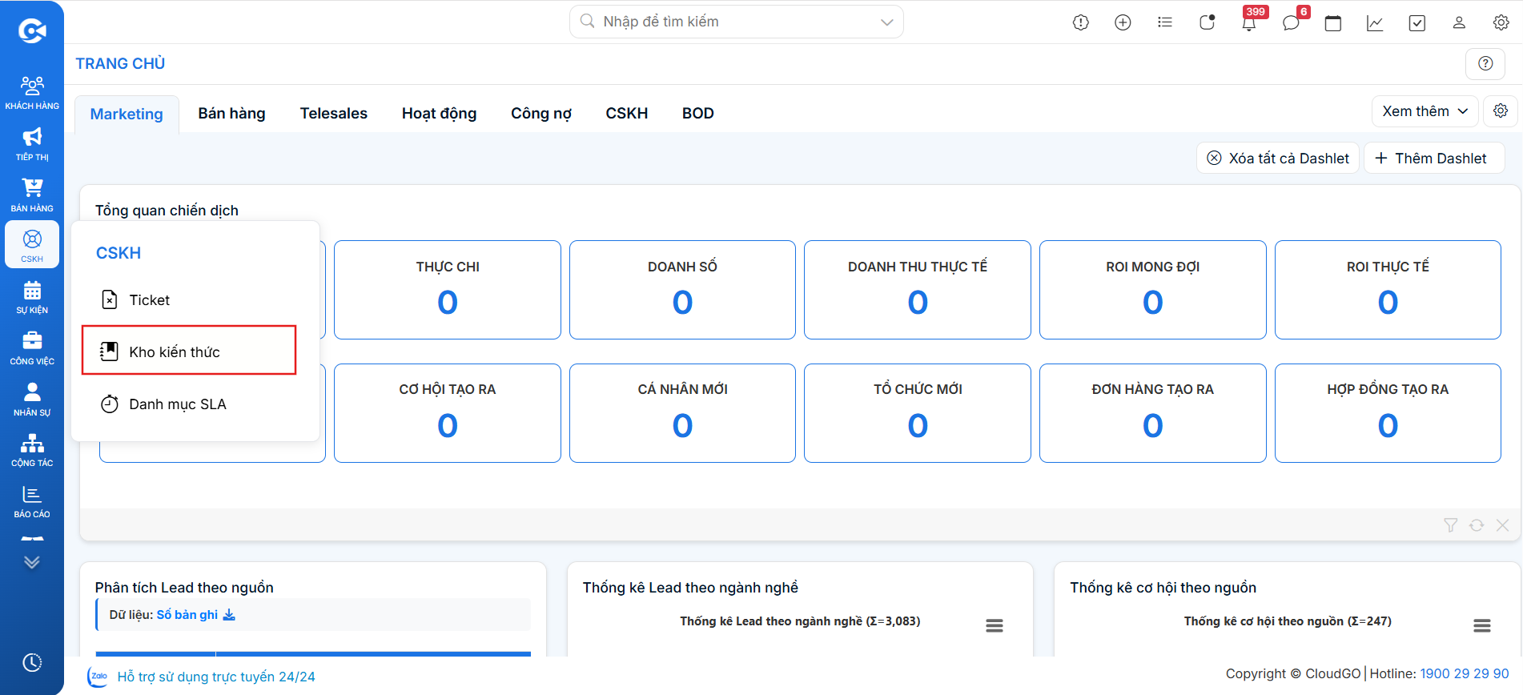This screenshot has height=695, width=1523.
Task: Open the checklist tasks icon in top bar
Action: (1417, 22)
